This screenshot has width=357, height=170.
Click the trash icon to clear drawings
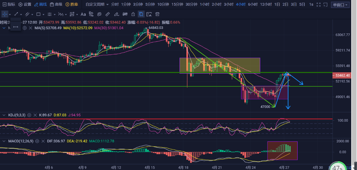tap(157, 14)
